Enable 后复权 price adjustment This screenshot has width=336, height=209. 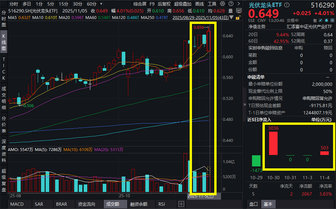[164, 4]
